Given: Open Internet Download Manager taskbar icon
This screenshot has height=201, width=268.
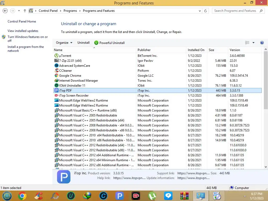Looking at the screenshot, I should [x=87, y=196].
